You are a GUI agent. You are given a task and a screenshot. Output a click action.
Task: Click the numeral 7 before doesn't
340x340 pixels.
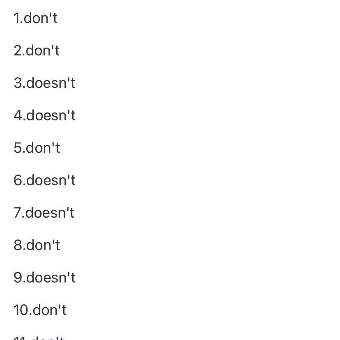tap(17, 213)
